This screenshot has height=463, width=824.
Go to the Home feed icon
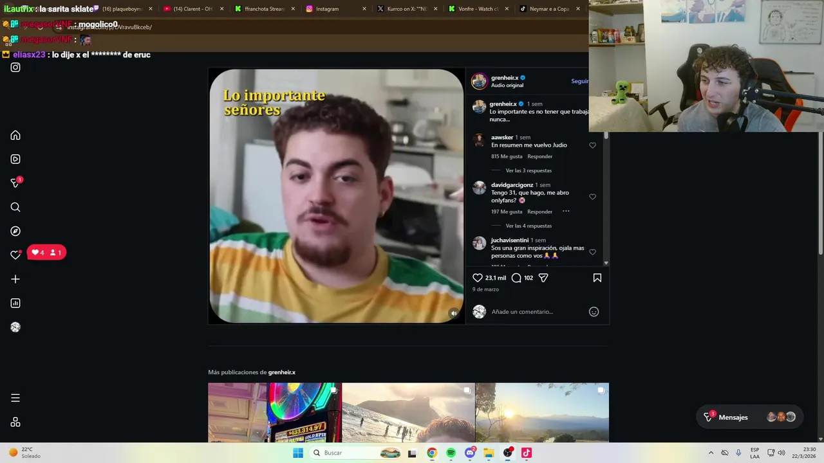[15, 136]
